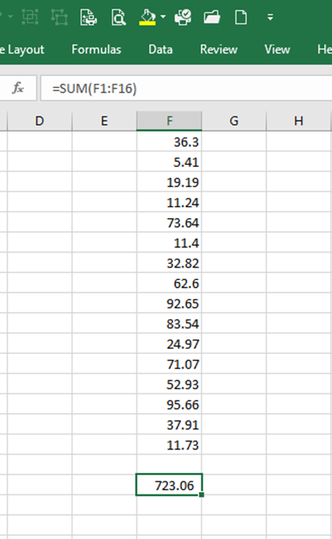
Task: Click the total cell showing 723.06
Action: 169,485
